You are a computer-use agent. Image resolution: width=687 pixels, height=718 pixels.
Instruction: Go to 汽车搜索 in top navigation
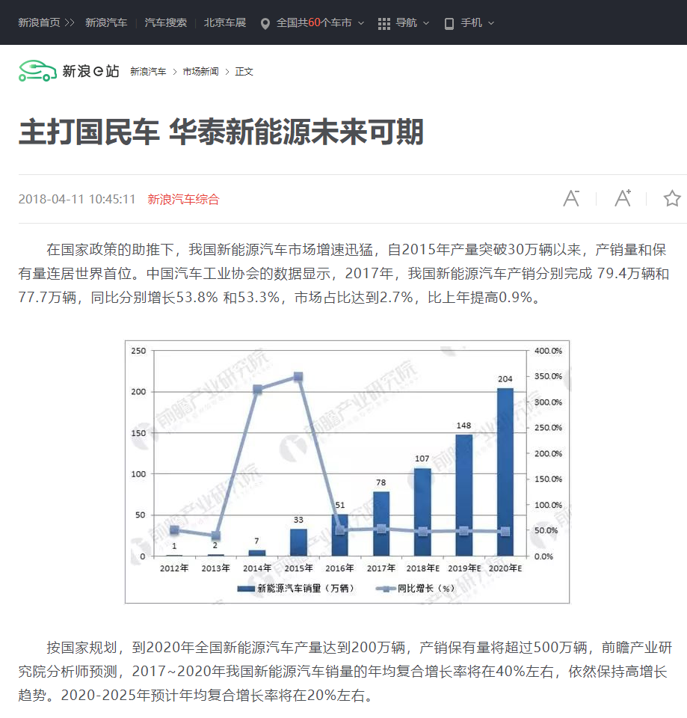166,23
